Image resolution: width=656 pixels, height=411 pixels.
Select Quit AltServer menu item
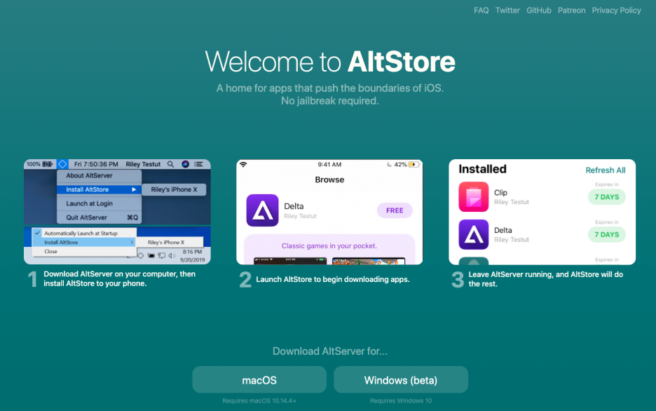[99, 217]
